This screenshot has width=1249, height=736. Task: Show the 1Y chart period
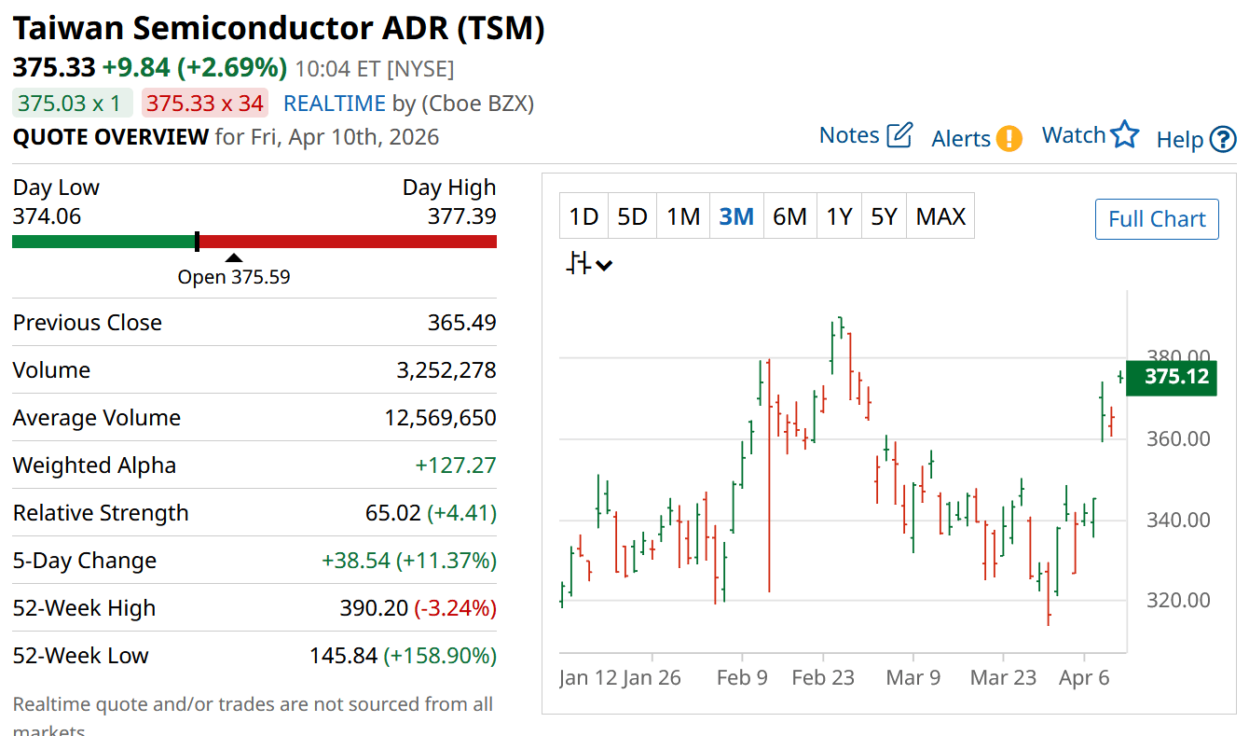tap(839, 216)
